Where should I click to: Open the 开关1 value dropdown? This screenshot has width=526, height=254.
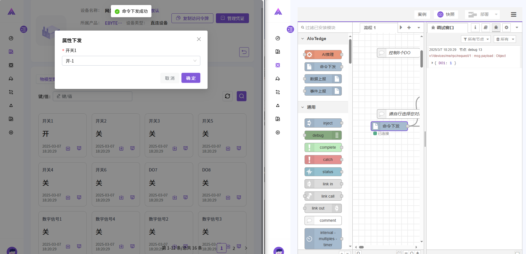[x=131, y=61]
